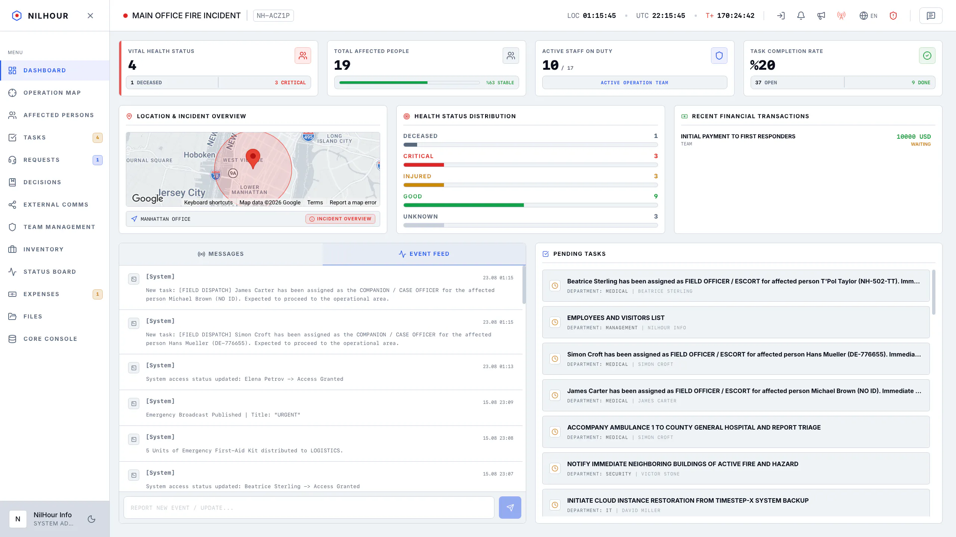This screenshot has height=537, width=956.
Task: Go to Affected Persons
Action: click(x=55, y=115)
